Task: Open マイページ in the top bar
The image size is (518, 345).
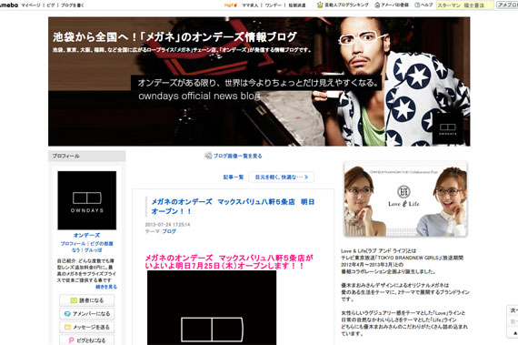Action: point(31,5)
